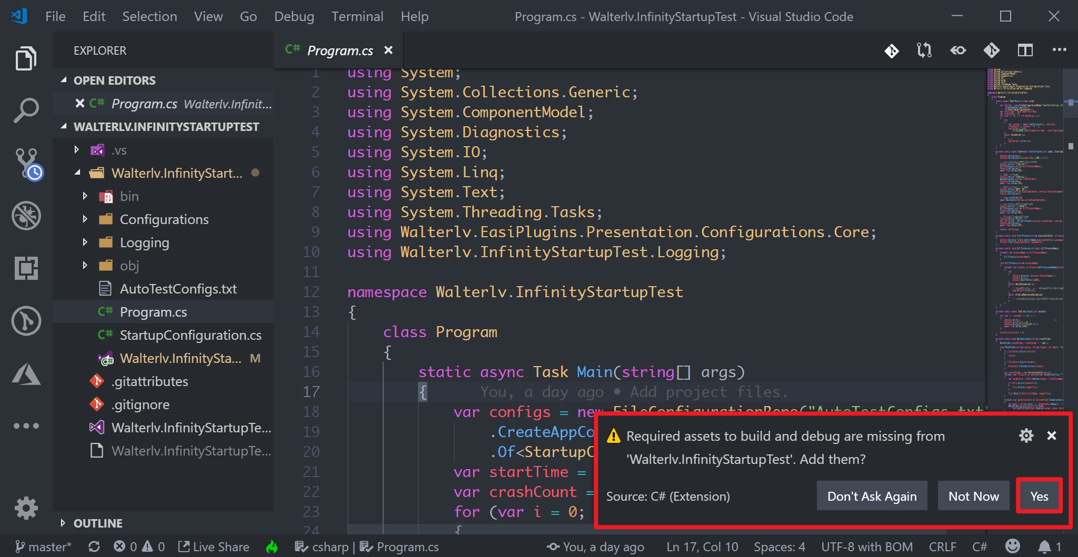Viewport: 1078px width, 557px height.
Task: Open the Debug view icon
Action: [x=26, y=216]
